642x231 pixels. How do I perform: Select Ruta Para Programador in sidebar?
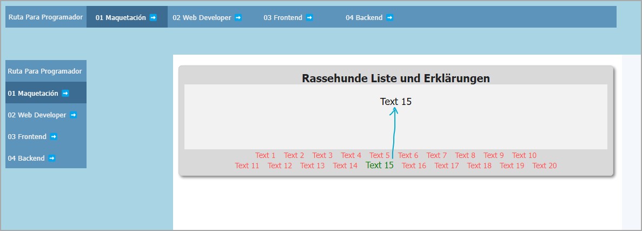(x=45, y=71)
